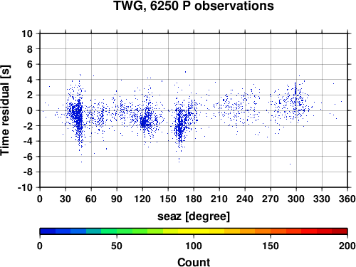This screenshot has width=356, height=267.
Task: Click the seaz axis tick label "150"
Action: [168, 199]
